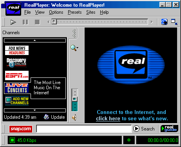The height and width of the screenshot is (147, 181).
Task: Open the Discovery Online channel
Action: [16, 63]
